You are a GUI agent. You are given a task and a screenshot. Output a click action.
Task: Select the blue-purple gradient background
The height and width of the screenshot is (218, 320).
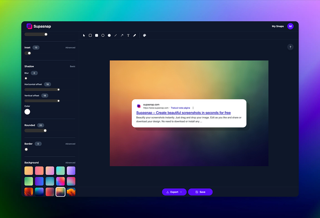pyautogui.click(x=39, y=181)
